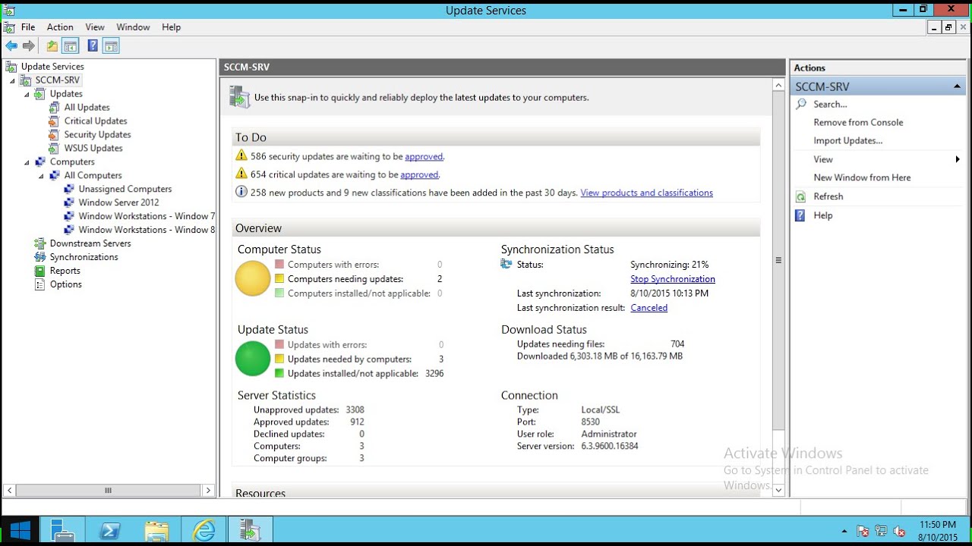Image resolution: width=972 pixels, height=546 pixels.
Task: Open the Downstream Servers node icon
Action: coord(39,243)
